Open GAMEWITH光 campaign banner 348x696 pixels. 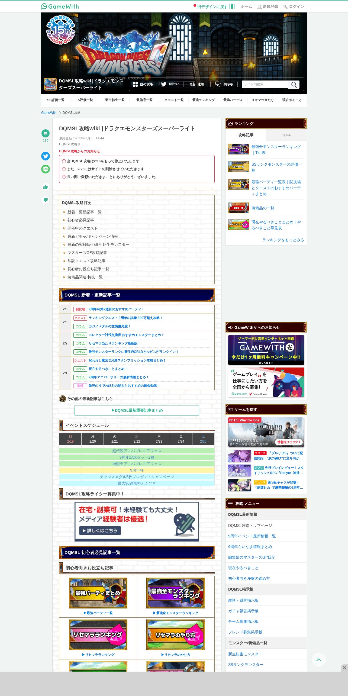(x=266, y=350)
